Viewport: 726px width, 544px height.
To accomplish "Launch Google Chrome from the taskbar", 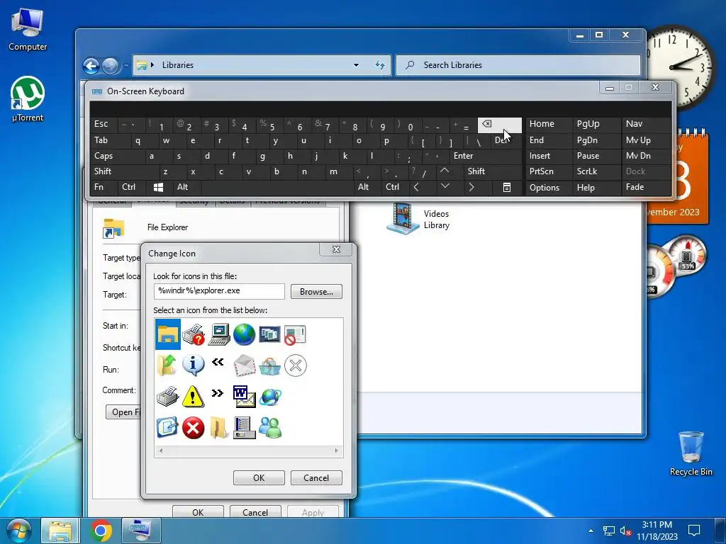I will pos(101,531).
